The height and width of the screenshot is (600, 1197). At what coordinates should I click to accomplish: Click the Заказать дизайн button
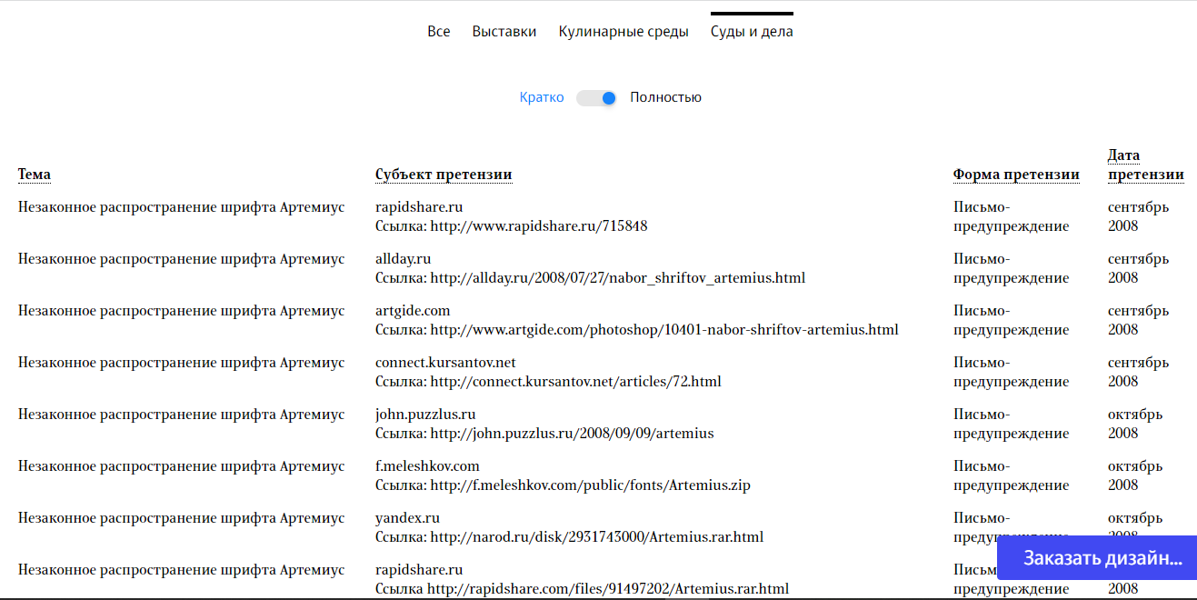1097,558
